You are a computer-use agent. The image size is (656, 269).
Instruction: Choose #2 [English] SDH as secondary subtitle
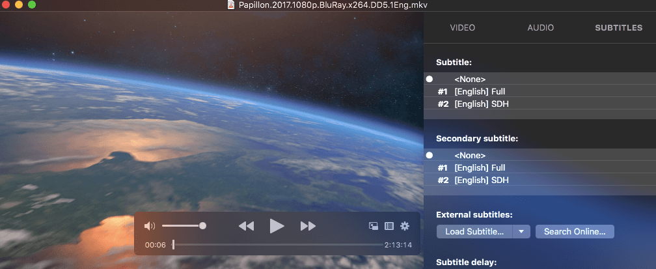coord(540,180)
